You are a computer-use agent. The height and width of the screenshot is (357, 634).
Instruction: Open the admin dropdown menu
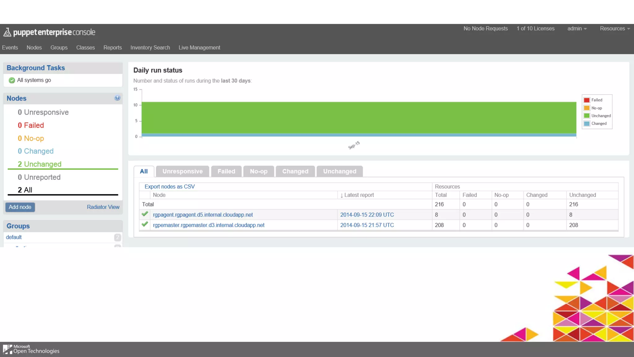click(x=577, y=29)
